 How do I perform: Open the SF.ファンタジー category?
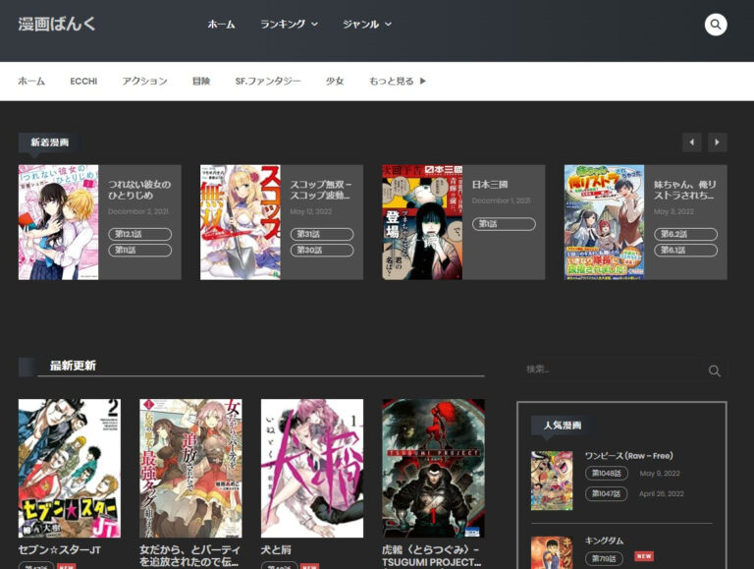coord(268,82)
